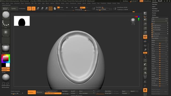Open the BackfaceMask sphere thumbnail
Image resolution: width=171 pixels, height=96 pixels.
(x=6, y=78)
